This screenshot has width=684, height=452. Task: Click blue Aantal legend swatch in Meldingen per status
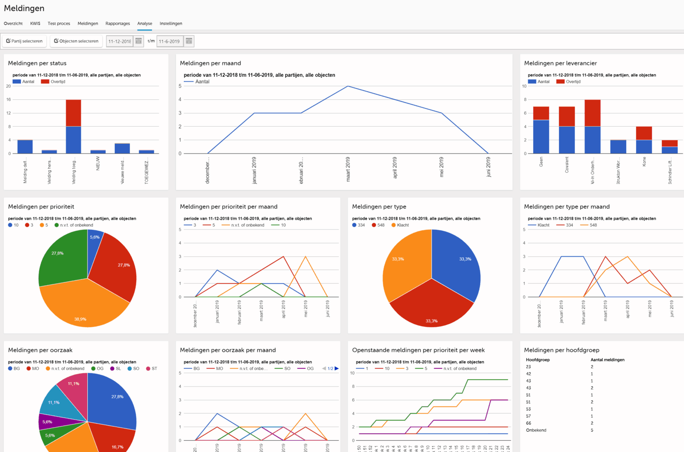17,82
